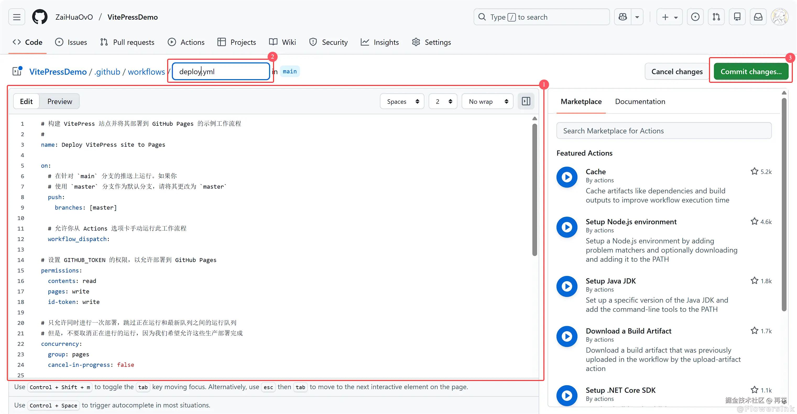
Task: Toggle the file tree side panel
Action: point(17,71)
